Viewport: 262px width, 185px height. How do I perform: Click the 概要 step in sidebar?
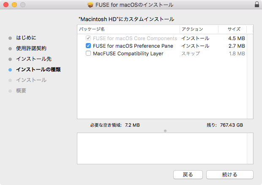click(x=21, y=91)
